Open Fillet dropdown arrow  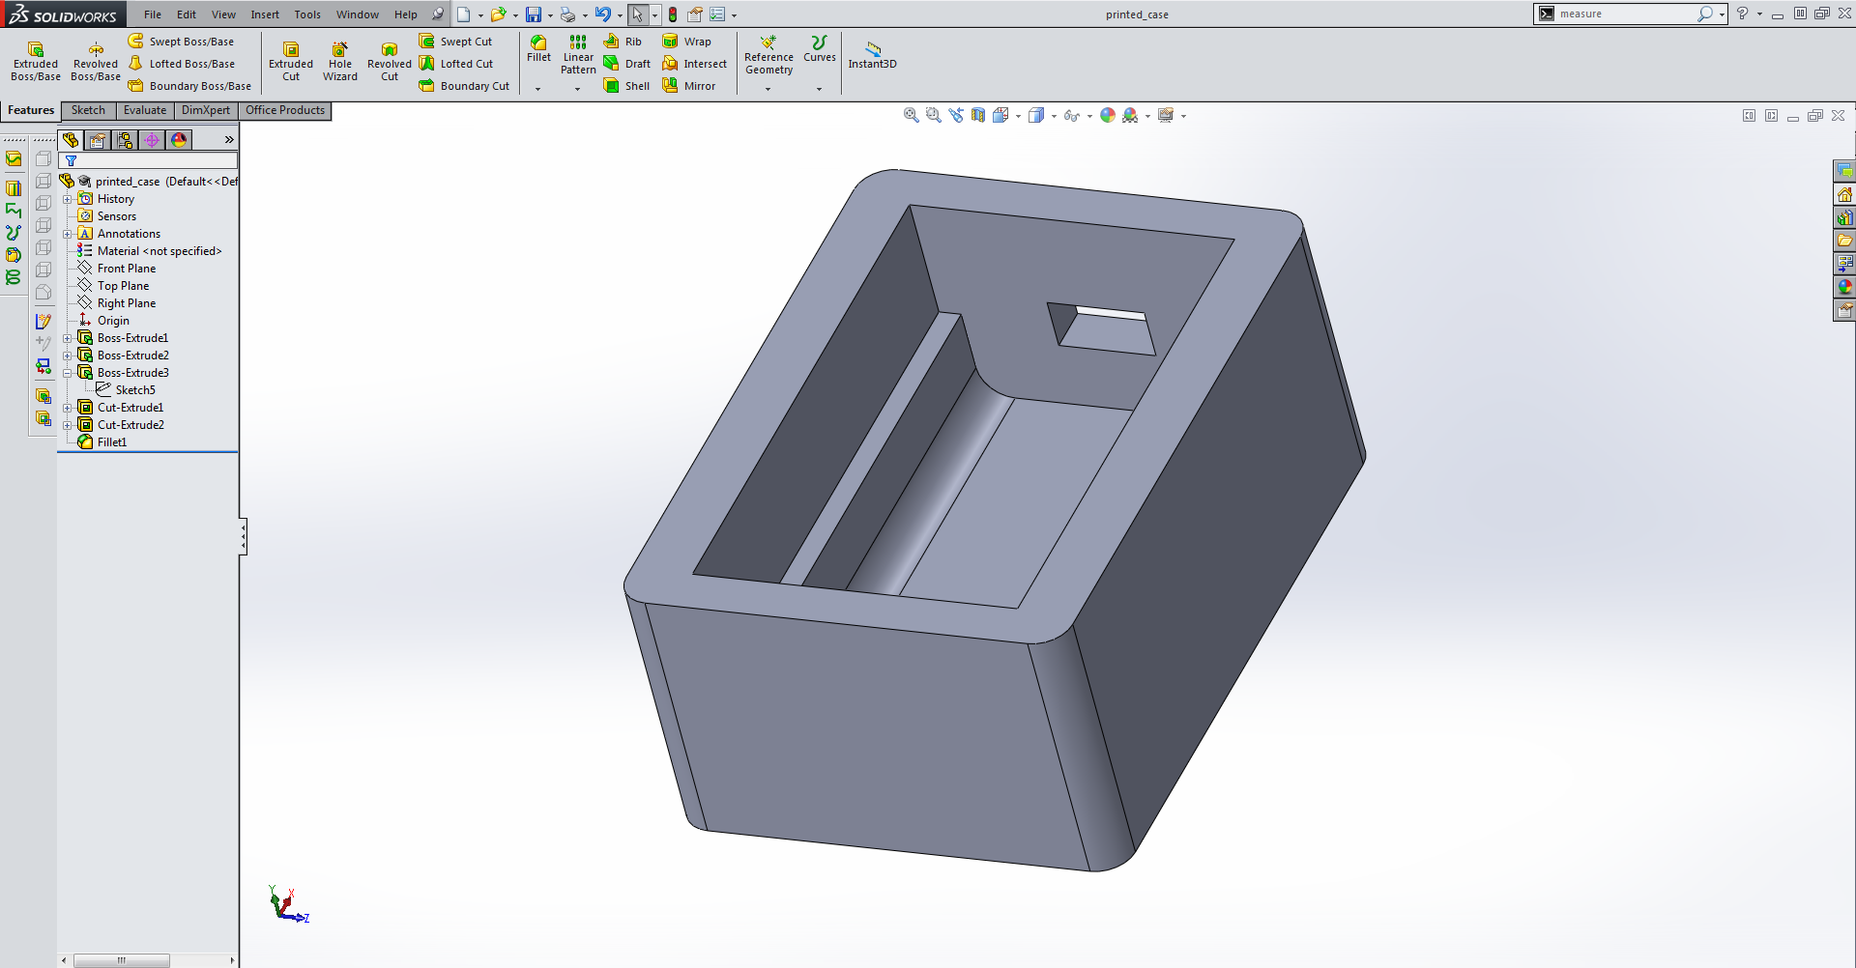[x=538, y=89]
